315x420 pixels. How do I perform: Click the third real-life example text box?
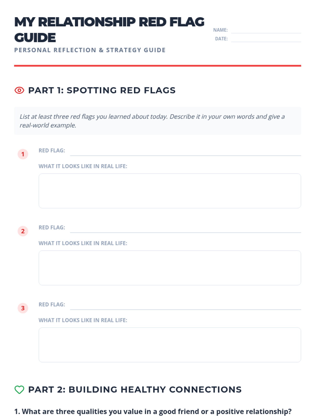pyautogui.click(x=170, y=345)
